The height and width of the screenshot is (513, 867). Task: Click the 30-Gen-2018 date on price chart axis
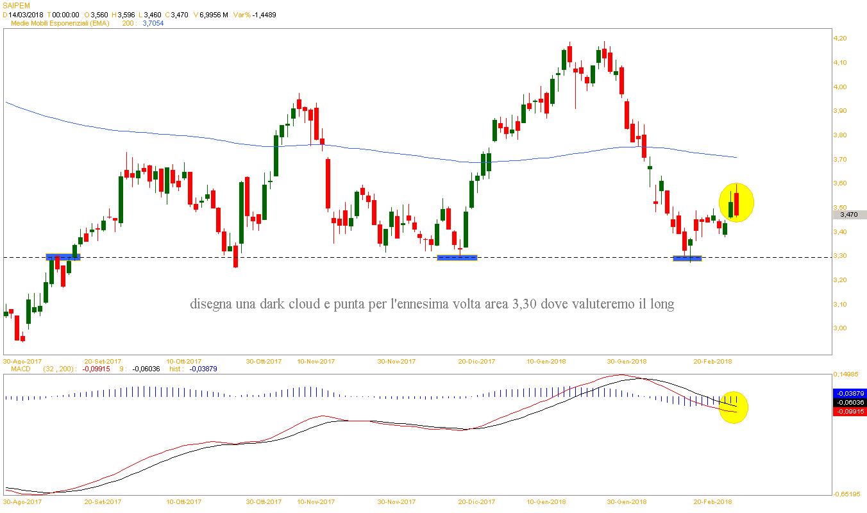coord(625,361)
